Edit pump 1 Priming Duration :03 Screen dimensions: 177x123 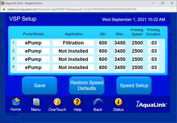[153, 43]
